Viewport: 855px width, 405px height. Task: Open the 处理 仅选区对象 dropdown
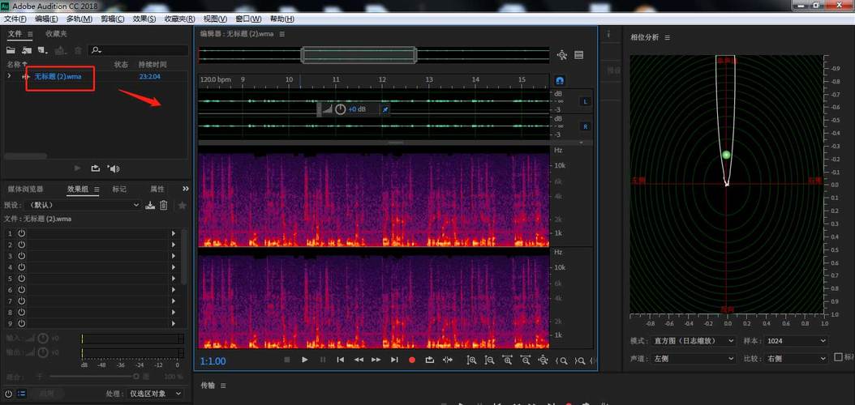click(156, 393)
